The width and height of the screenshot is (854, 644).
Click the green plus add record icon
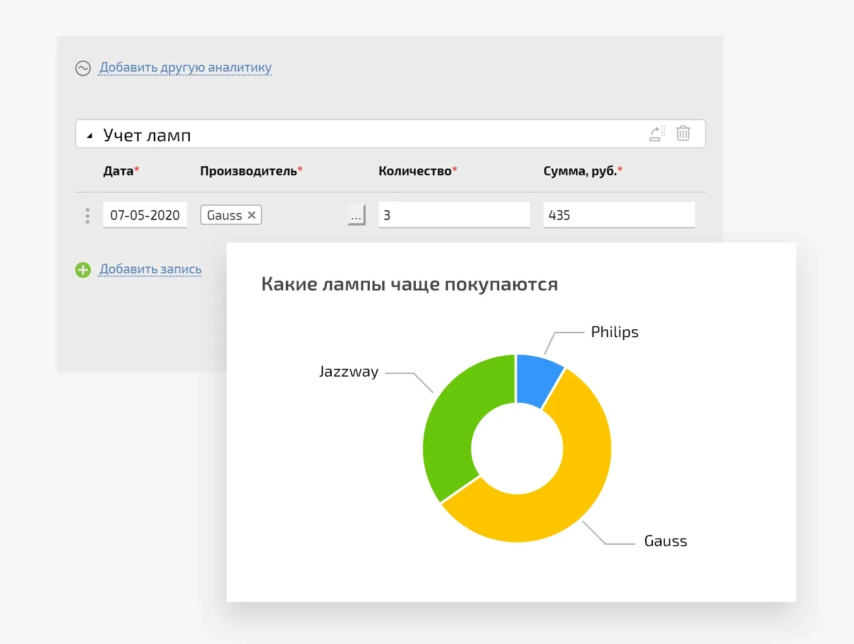(83, 269)
